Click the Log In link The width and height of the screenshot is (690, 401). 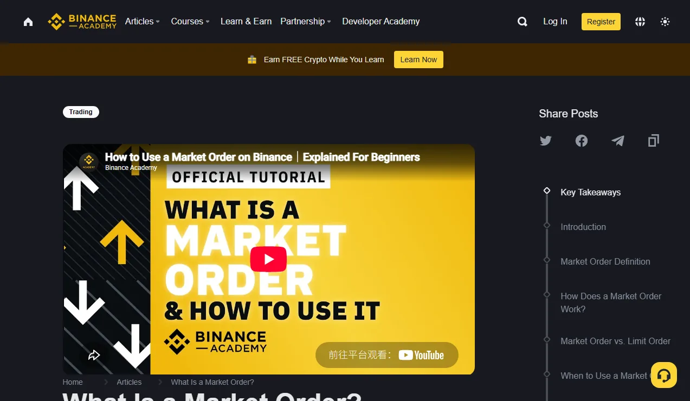555,22
